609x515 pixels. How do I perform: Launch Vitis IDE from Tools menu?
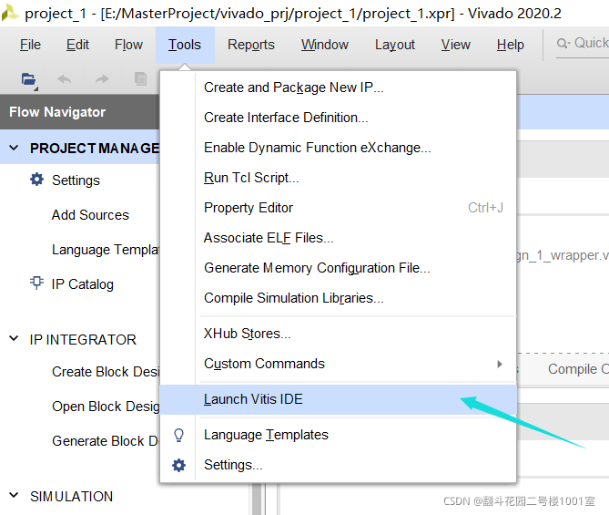(x=338, y=399)
